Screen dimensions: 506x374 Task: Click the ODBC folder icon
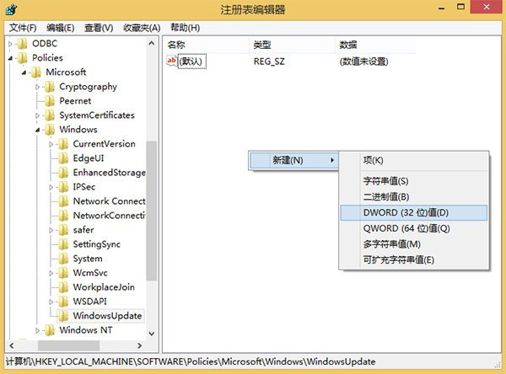22,44
